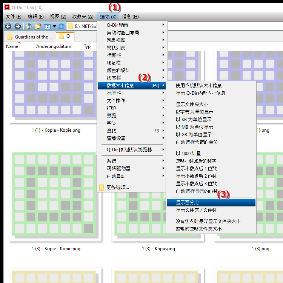
Task: Choose 以 MB 为单位显示
Action: pyautogui.click(x=211, y=127)
